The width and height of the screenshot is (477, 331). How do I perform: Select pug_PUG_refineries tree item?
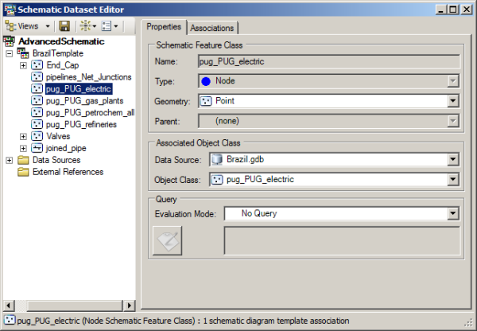click(81, 124)
